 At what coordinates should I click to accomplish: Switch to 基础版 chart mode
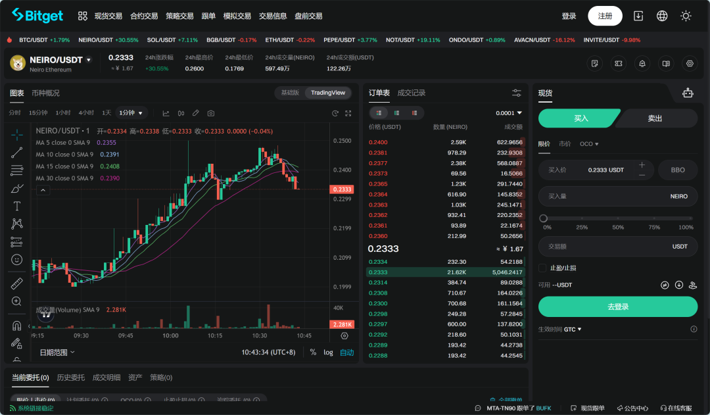[x=291, y=93]
